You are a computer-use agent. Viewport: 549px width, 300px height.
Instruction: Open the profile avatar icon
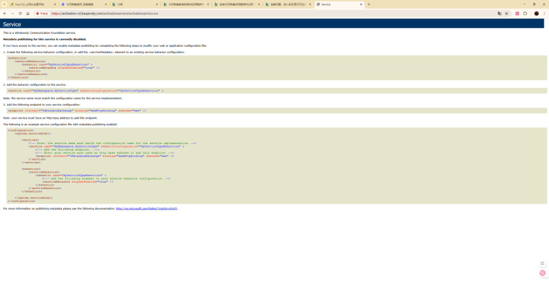537,14
